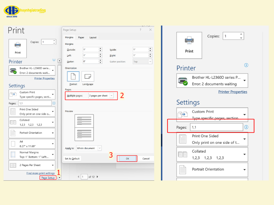Click the Page Setup help question mark
Screen dimensions: 274x205
[x=140, y=30]
